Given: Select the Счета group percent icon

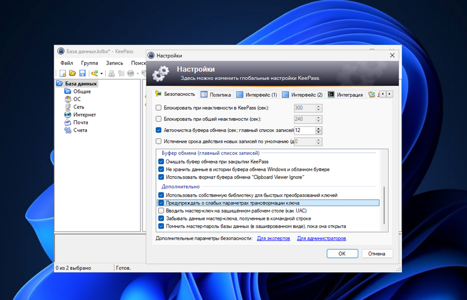Looking at the screenshot, I should click(68, 130).
